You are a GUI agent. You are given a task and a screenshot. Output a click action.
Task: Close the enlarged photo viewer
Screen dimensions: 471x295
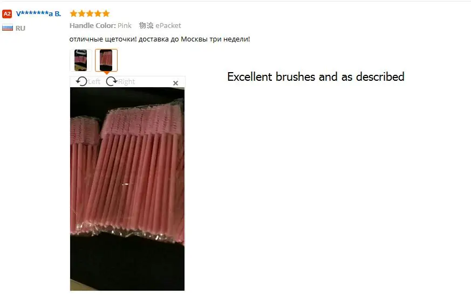[176, 83]
